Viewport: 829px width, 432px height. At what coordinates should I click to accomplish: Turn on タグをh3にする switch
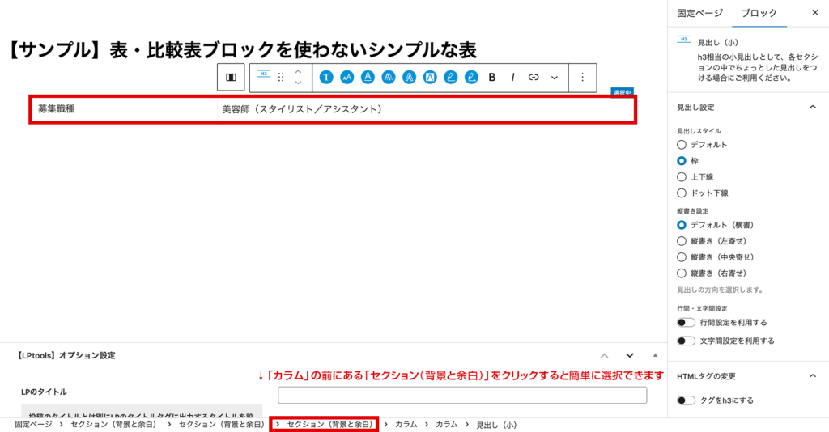[686, 400]
